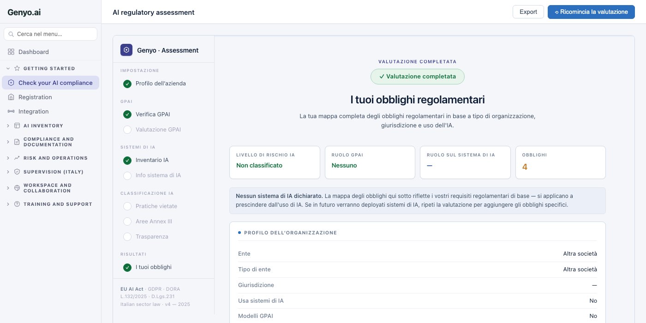Open Dashboard from the sidebar

point(50,52)
